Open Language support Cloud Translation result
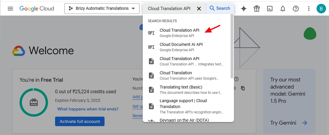The height and width of the screenshot is (135, 329). point(187,106)
